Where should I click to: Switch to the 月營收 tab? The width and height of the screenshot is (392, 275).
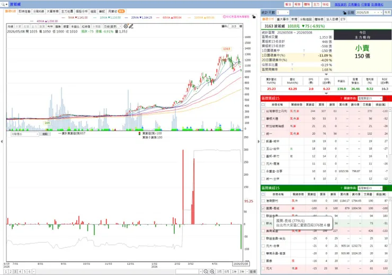click(116, 11)
